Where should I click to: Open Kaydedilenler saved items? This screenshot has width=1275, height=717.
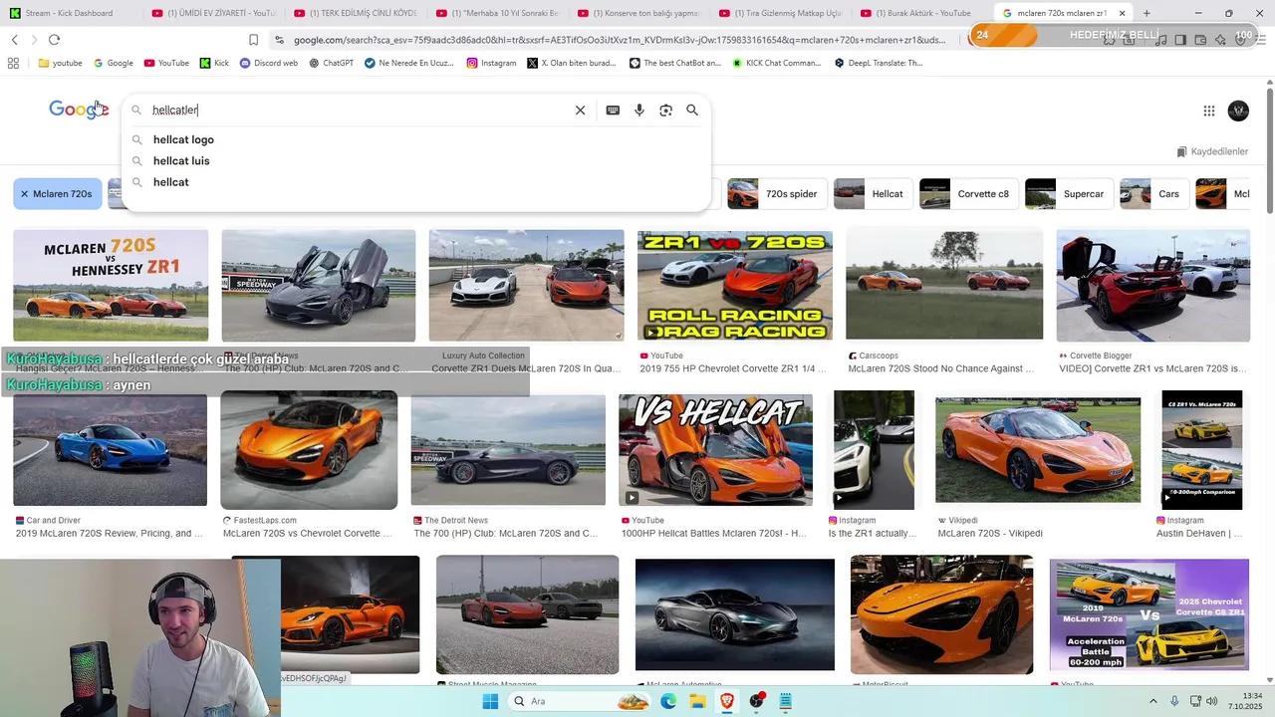coord(1212,151)
